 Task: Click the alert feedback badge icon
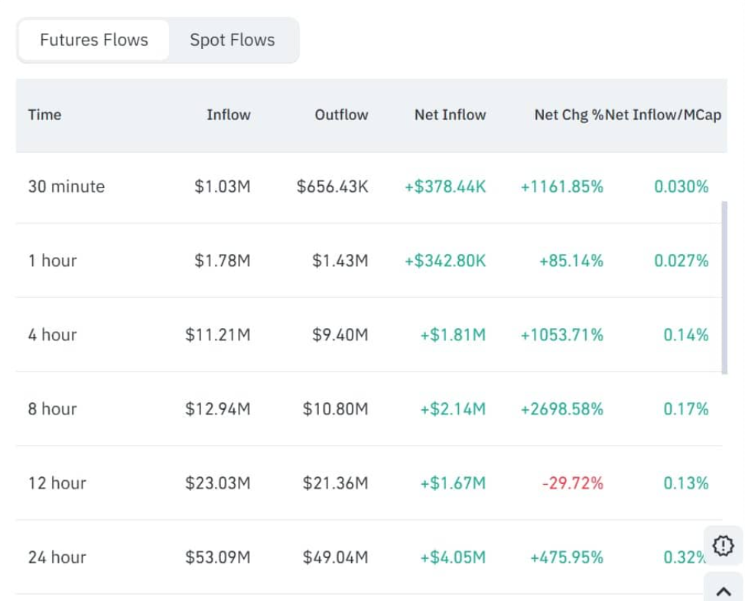pos(723,545)
